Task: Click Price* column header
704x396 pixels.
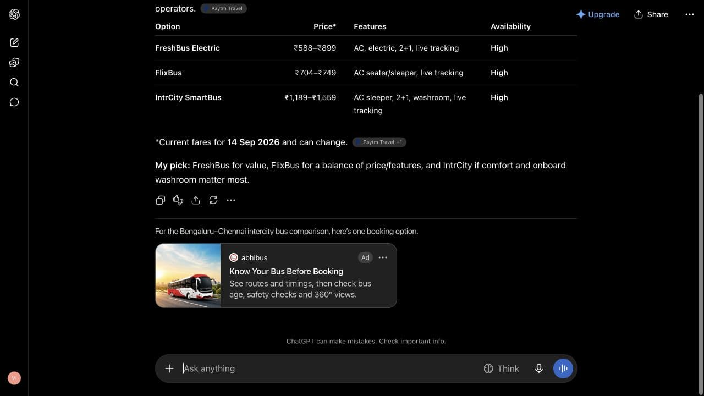Action: (x=324, y=26)
